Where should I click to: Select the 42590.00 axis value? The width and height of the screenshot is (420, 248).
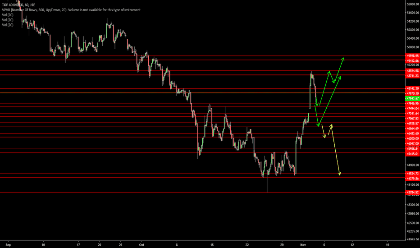[x=413, y=223]
